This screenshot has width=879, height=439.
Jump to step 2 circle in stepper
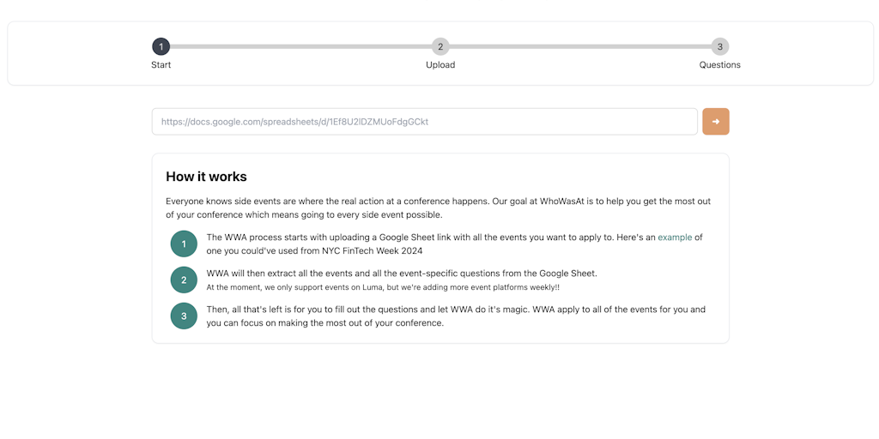(440, 46)
